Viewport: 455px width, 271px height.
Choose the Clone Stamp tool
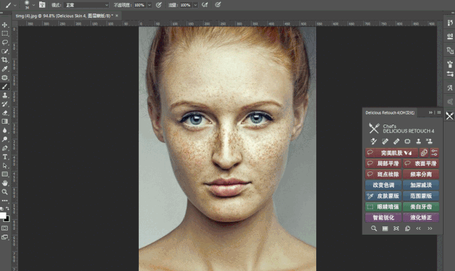5,95
